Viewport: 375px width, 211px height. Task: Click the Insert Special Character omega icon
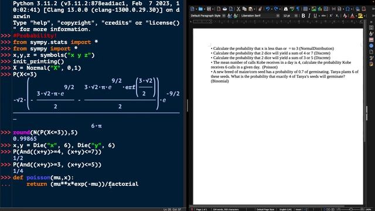pyautogui.click(x=347, y=9)
